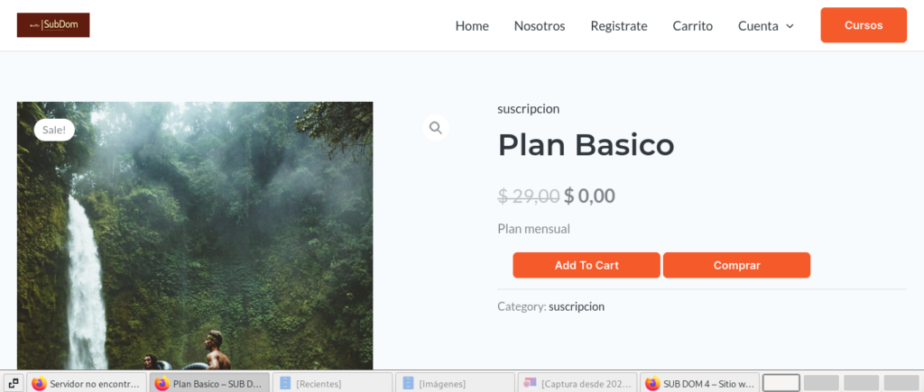
Task: Click the SubDom site logo
Action: (x=53, y=25)
